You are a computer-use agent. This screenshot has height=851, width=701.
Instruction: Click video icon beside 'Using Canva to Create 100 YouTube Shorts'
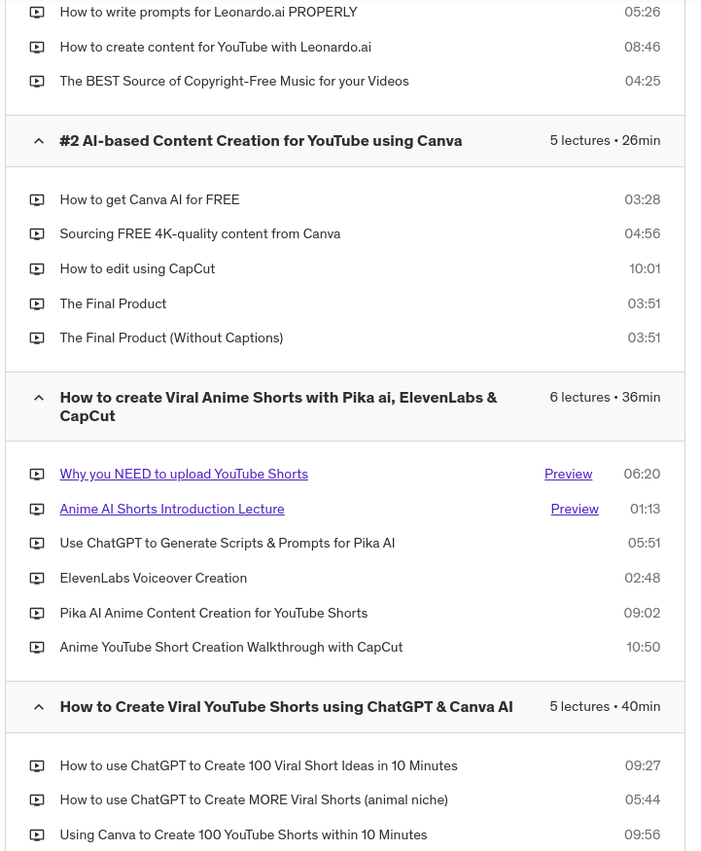pyautogui.click(x=37, y=835)
